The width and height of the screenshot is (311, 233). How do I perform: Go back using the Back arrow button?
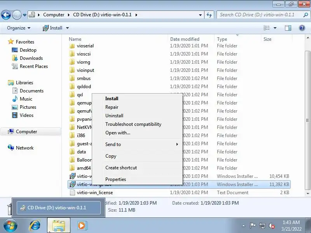pyautogui.click(x=6, y=15)
